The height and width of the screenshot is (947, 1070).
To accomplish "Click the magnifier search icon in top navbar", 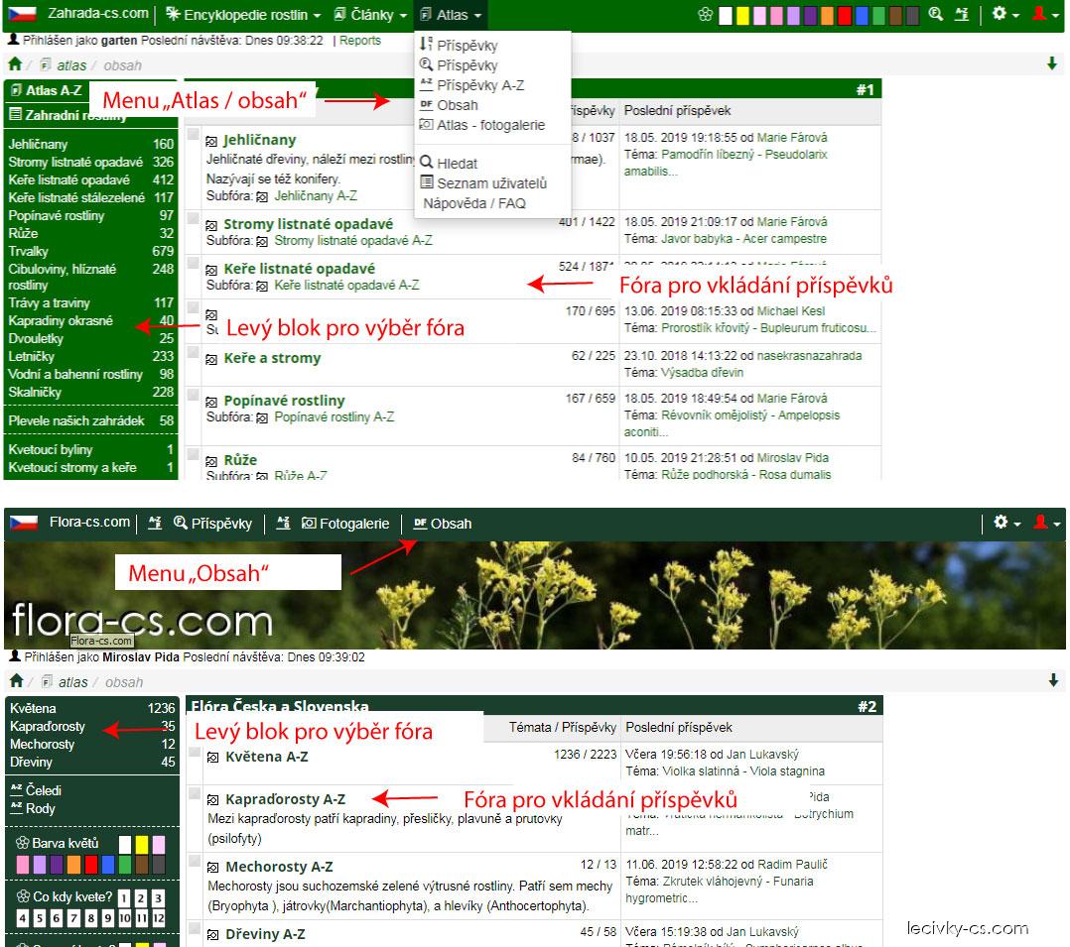I will (937, 15).
